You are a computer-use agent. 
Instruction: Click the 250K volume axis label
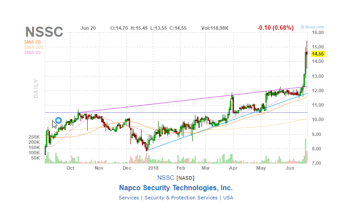(34, 137)
